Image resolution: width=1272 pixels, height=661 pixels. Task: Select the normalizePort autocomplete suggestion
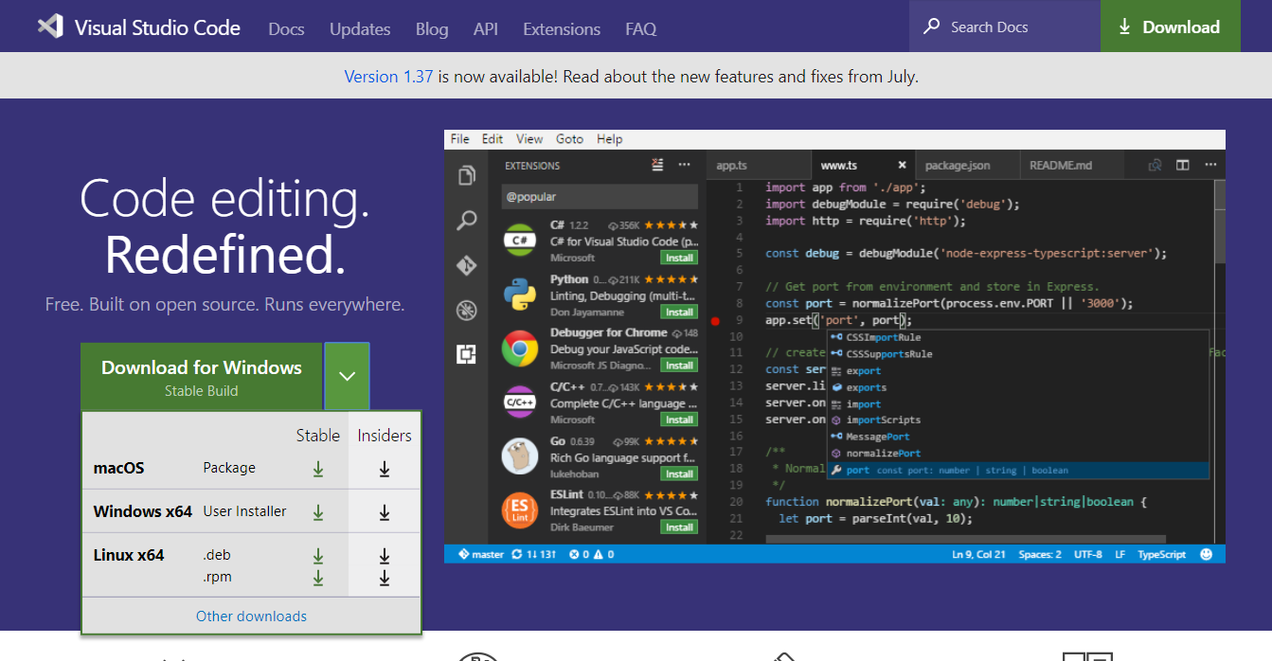coord(1018,454)
